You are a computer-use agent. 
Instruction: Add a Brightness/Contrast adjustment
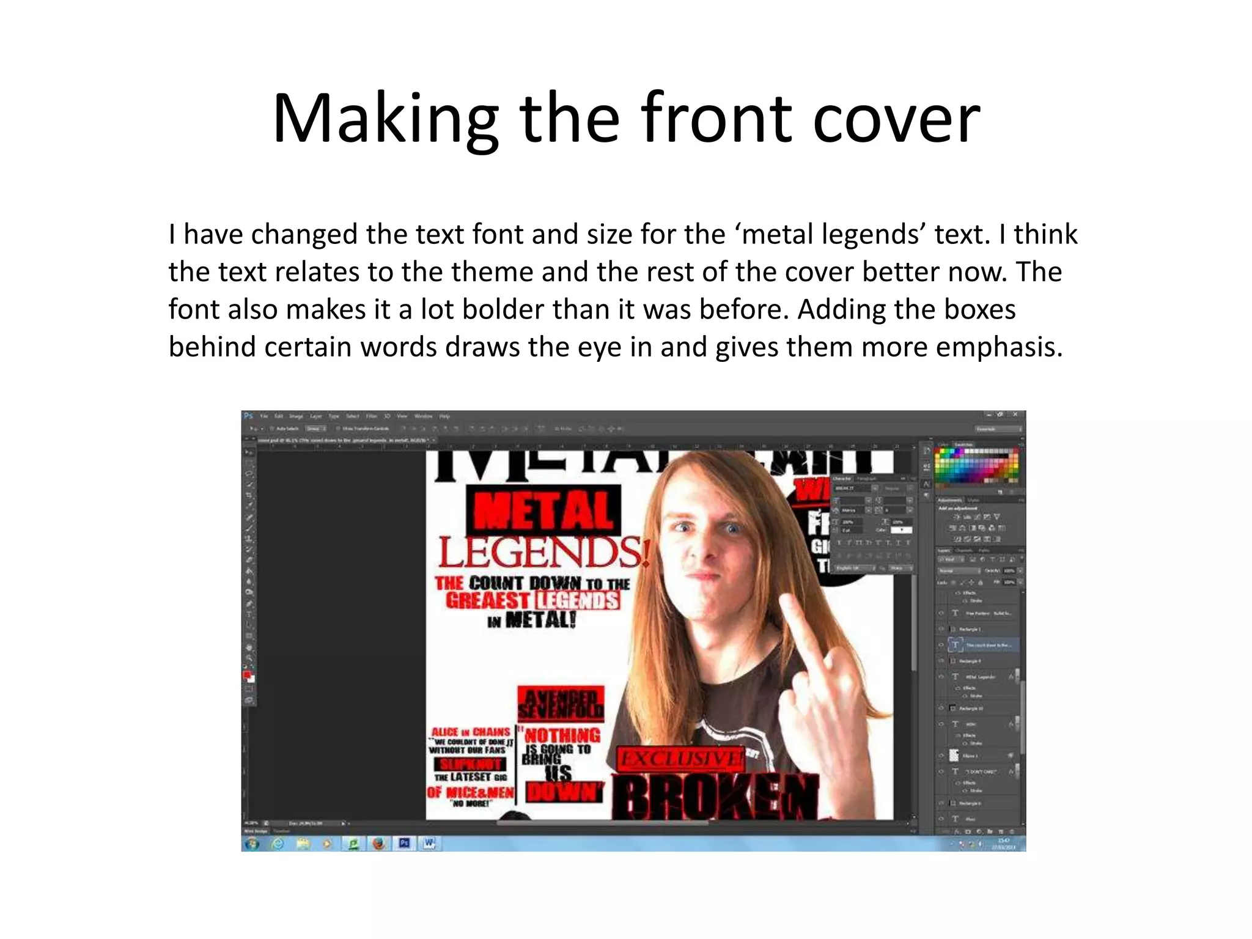957,517
